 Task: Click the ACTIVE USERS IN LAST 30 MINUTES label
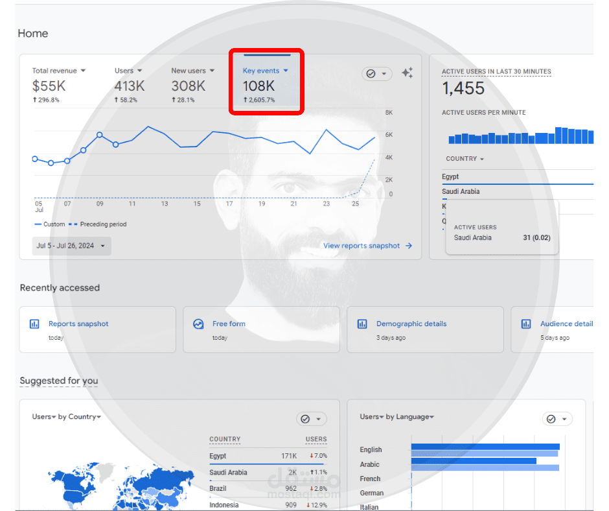point(496,71)
